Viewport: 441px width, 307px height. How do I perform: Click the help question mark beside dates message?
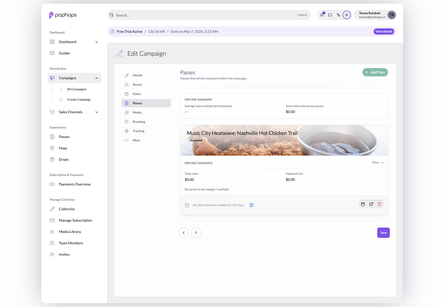(251, 205)
